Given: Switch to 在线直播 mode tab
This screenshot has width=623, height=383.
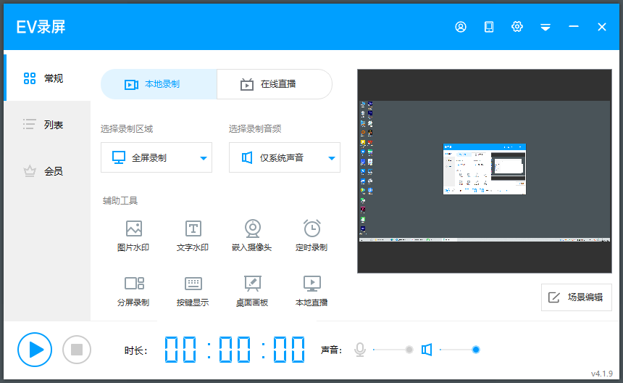Looking at the screenshot, I should click(275, 84).
